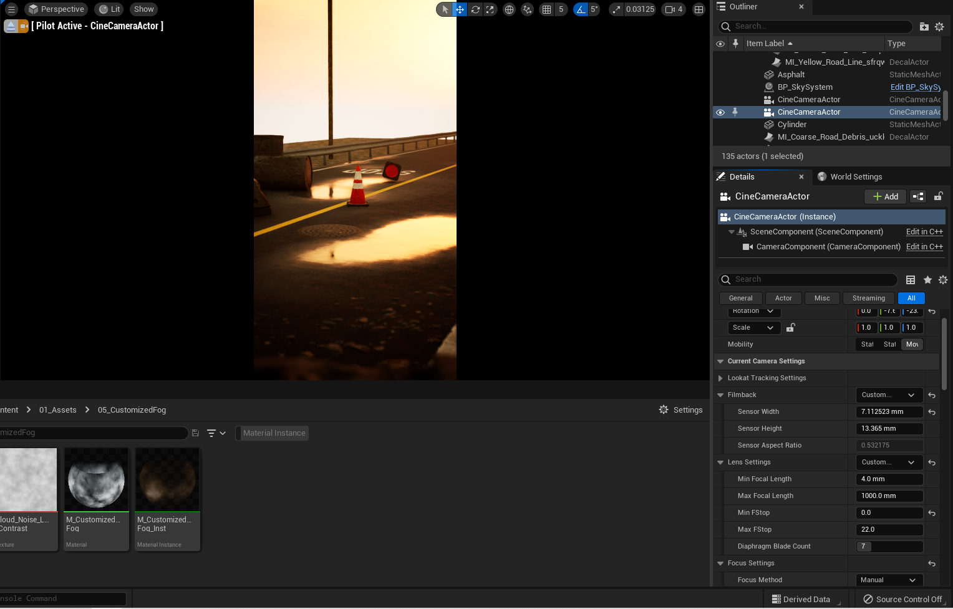Image resolution: width=953 pixels, height=609 pixels.
Task: Activate the Translate (move) tool
Action: click(x=460, y=9)
